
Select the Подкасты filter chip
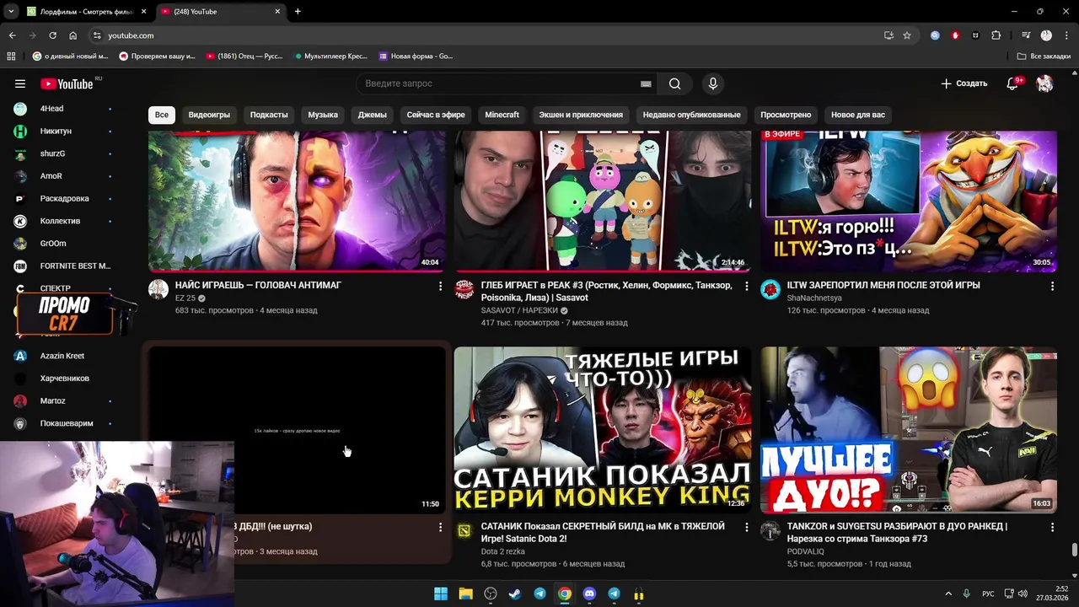(x=269, y=115)
